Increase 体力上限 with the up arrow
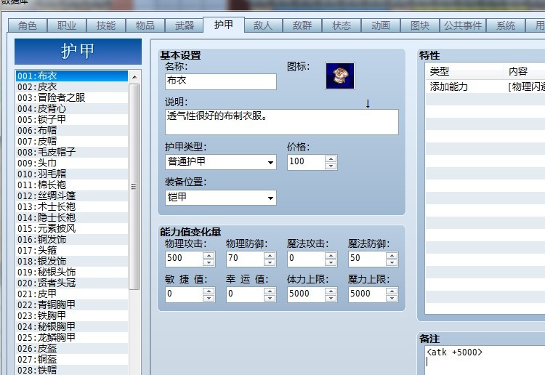This screenshot has width=545, height=375. (x=331, y=291)
